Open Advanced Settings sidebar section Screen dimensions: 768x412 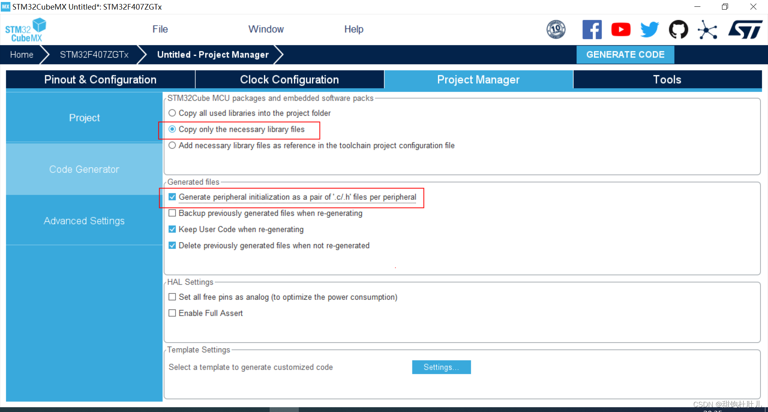tap(84, 221)
